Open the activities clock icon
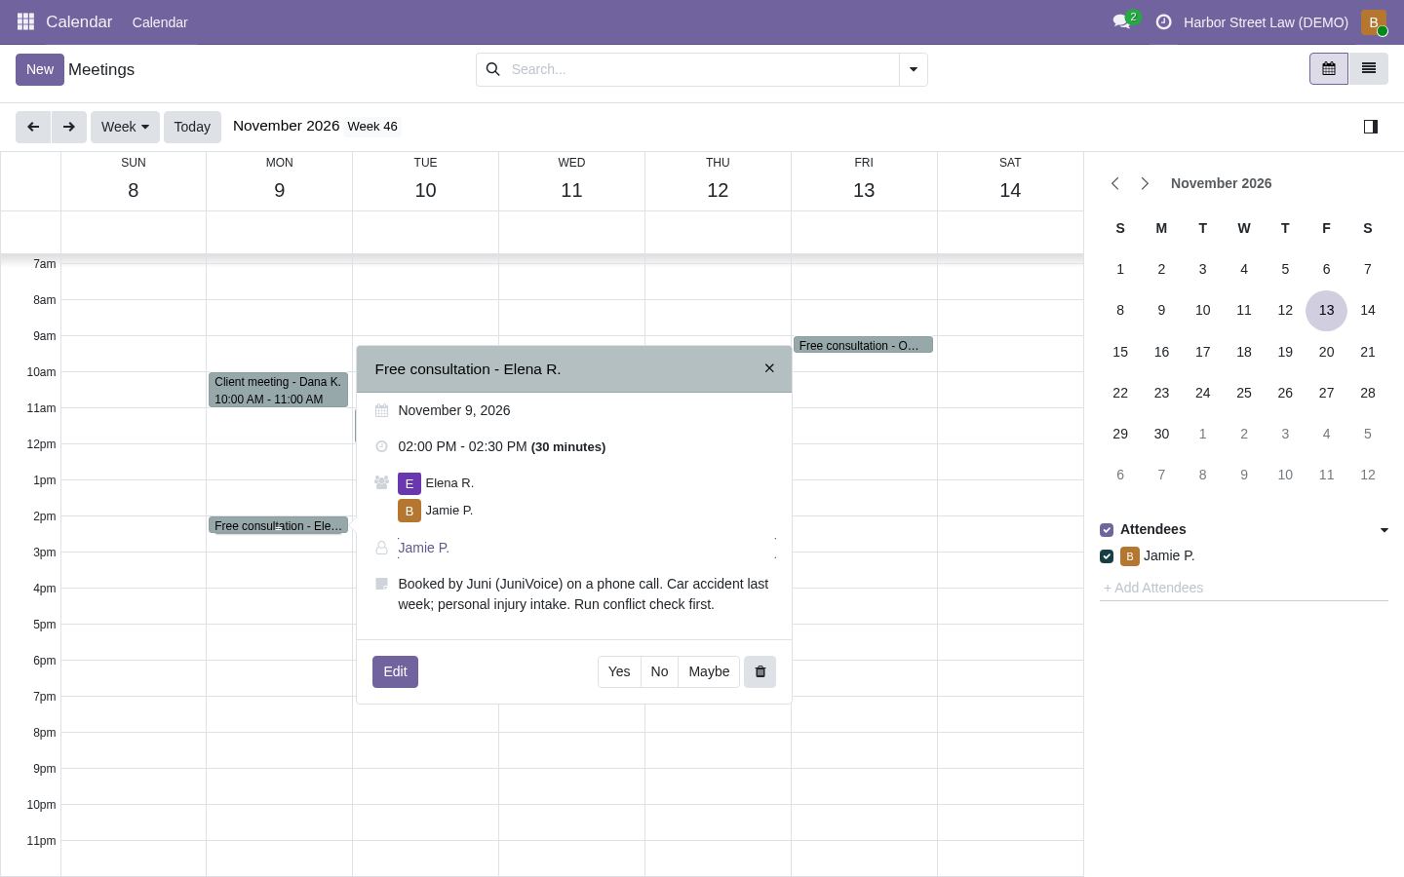1404x877 pixels. [x=1163, y=21]
